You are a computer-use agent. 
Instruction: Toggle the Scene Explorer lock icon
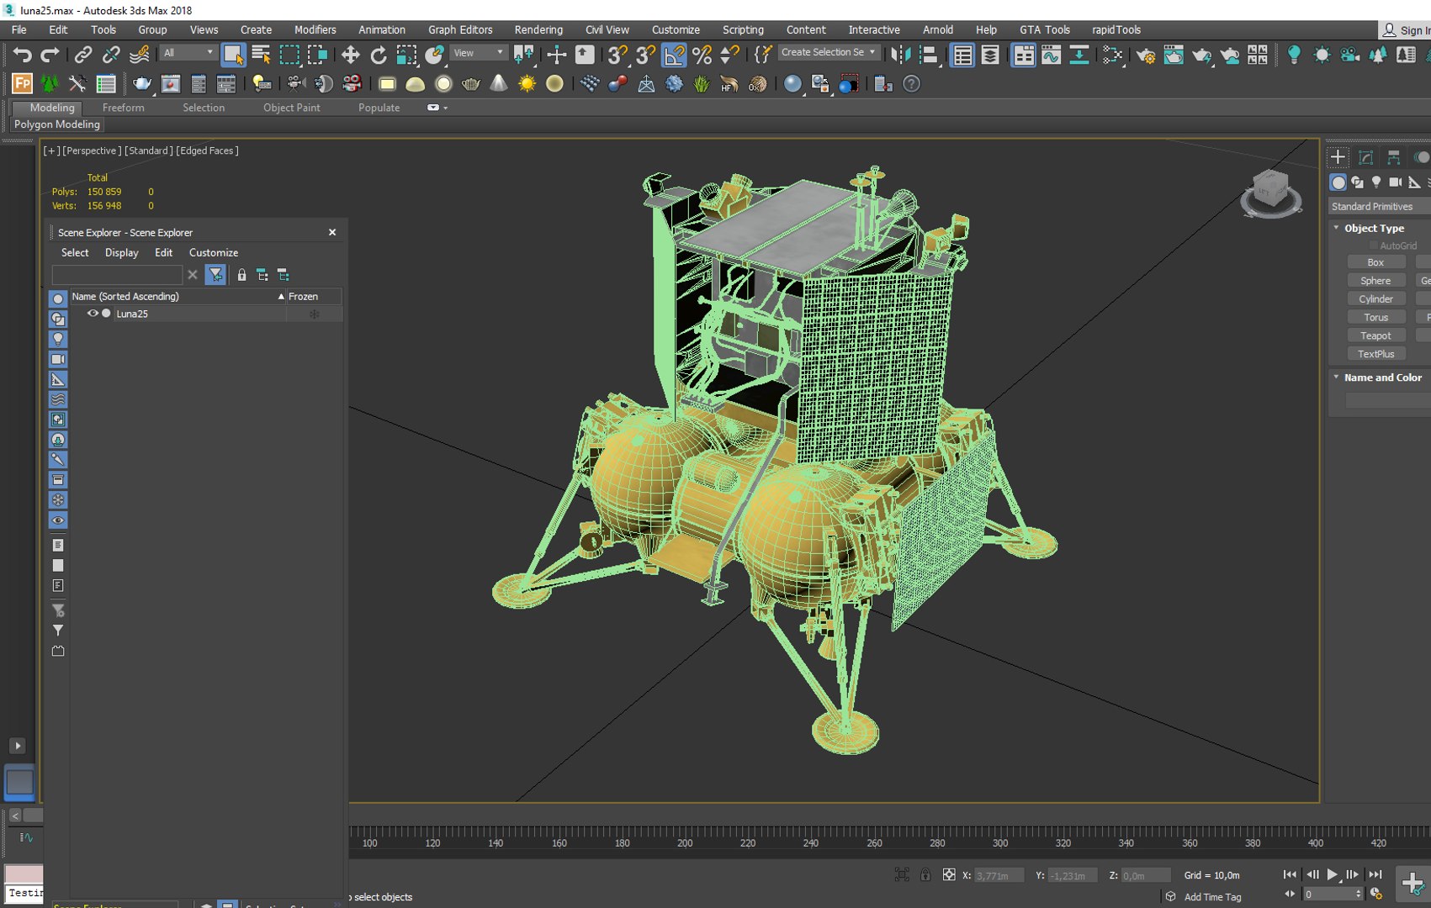click(x=241, y=275)
